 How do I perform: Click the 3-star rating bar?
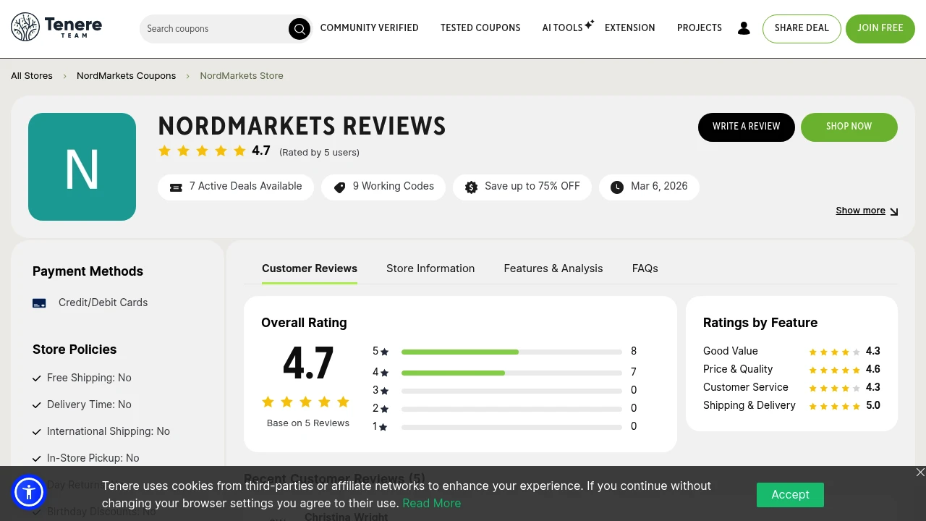point(511,391)
